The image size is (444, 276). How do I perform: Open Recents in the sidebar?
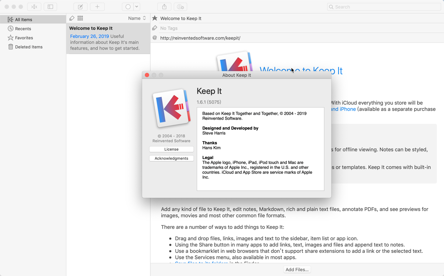pos(33,29)
